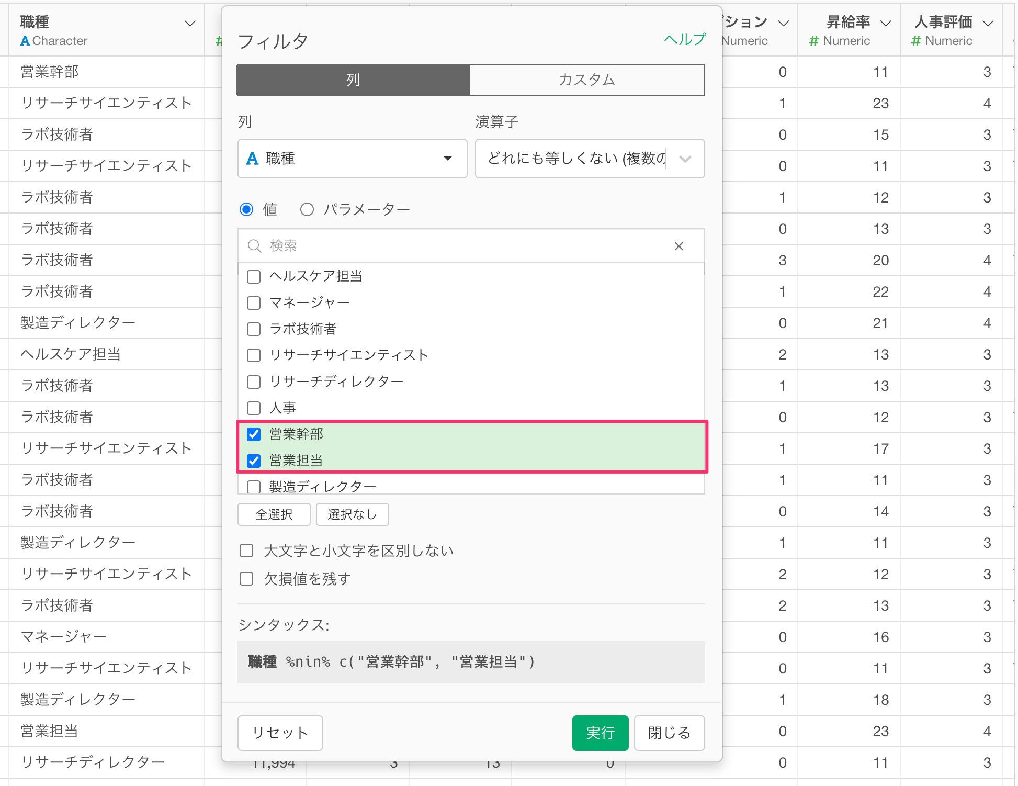Viewport: 1018px width, 786px height.
Task: Uncheck the 営業幹部 checkbox
Action: coord(254,434)
